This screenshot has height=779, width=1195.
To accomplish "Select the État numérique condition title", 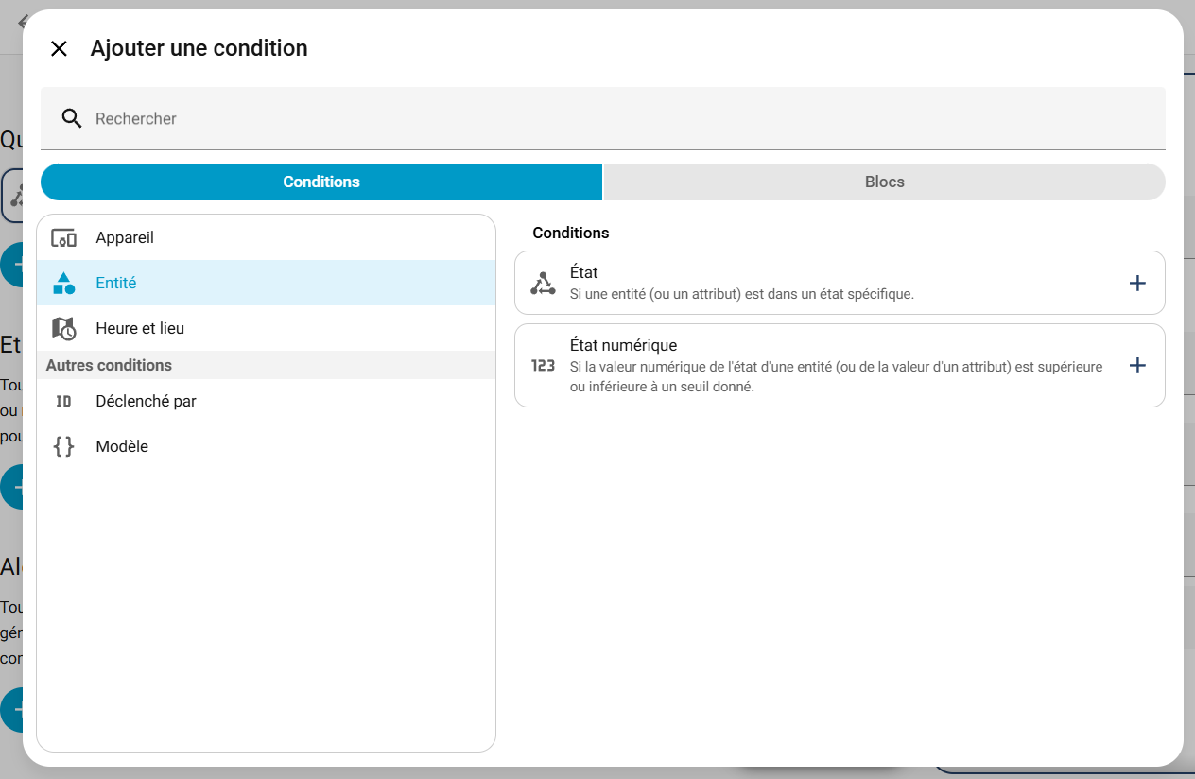I will tap(623, 345).
